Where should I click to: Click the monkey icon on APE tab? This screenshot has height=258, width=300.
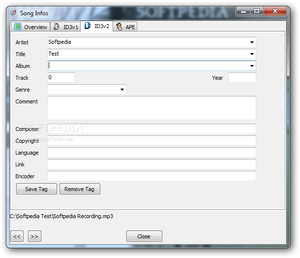[119, 27]
